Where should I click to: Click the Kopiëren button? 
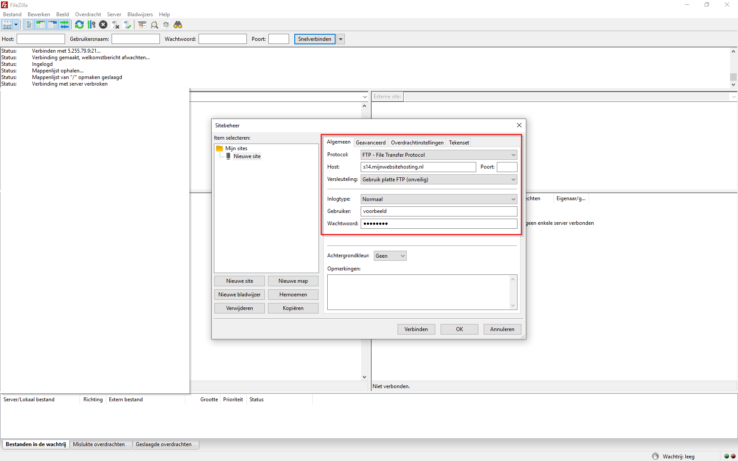pos(293,308)
